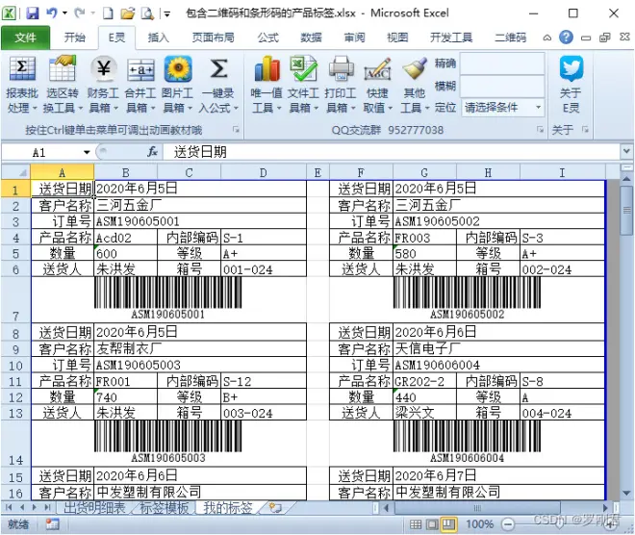
Task: Click the macro record icon in status bar
Action: [x=52, y=524]
